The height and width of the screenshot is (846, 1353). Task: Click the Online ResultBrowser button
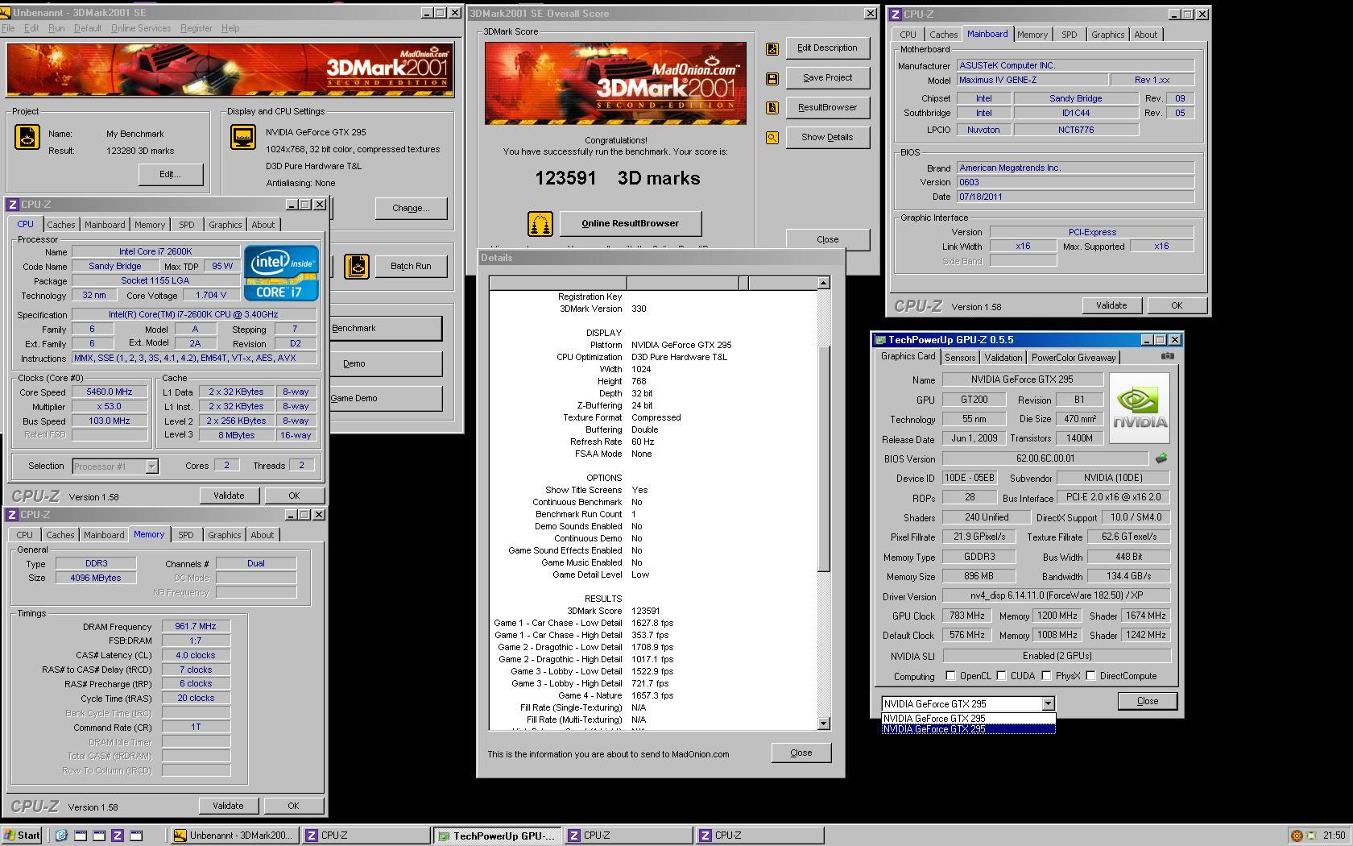[631, 224]
